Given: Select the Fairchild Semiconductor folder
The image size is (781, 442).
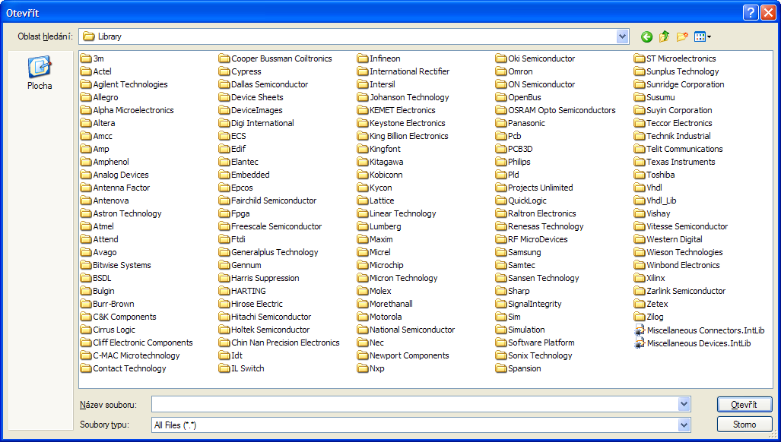Looking at the screenshot, I should 273,200.
